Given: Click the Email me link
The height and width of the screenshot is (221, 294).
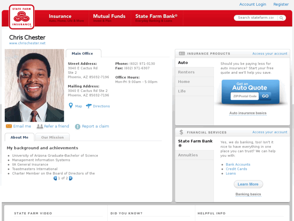Looking at the screenshot, I should pos(22,126).
